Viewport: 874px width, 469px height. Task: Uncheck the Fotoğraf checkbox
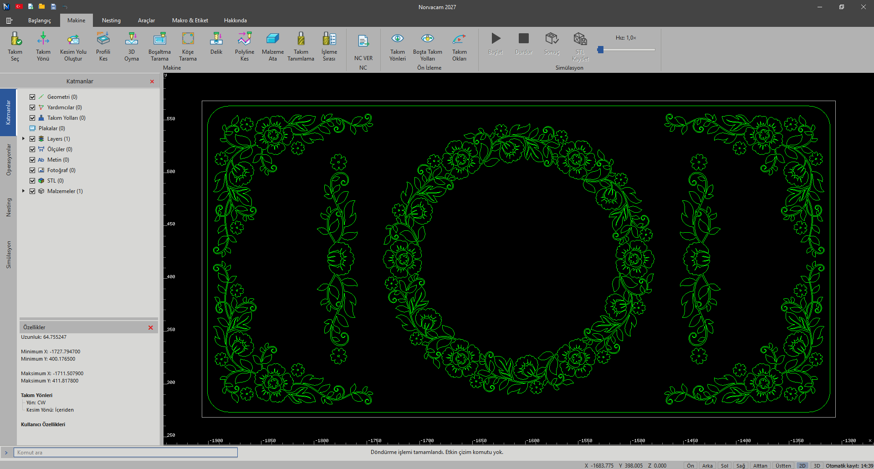coord(32,170)
